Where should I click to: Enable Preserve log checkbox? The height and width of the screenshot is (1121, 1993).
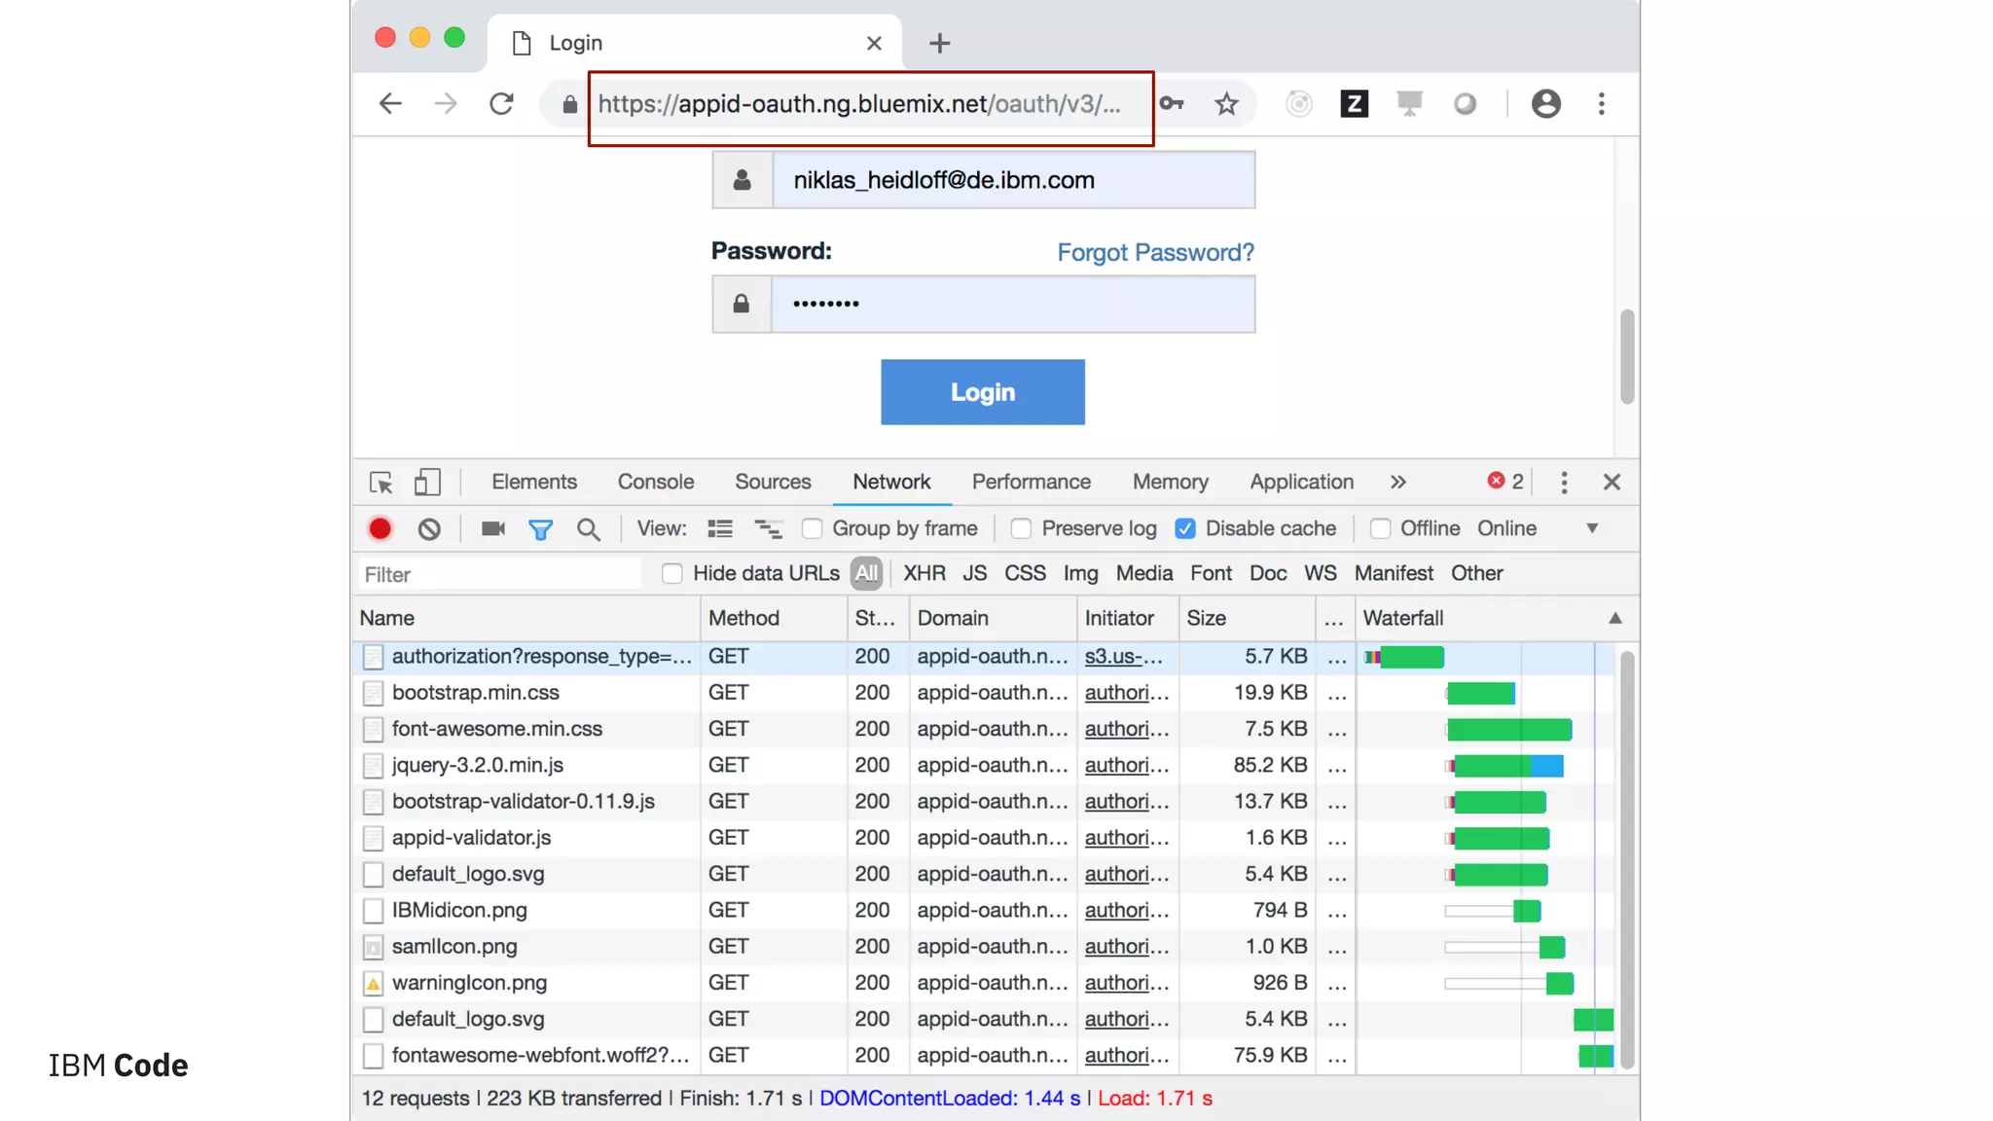click(1021, 528)
